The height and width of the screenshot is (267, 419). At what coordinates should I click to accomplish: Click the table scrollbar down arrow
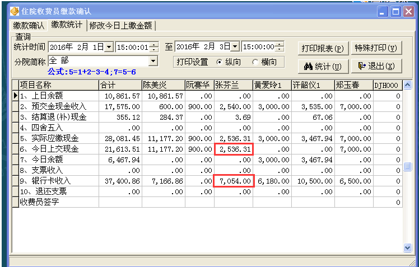click(x=407, y=247)
